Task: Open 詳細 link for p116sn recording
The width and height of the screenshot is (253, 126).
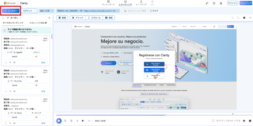Action: click(x=43, y=91)
